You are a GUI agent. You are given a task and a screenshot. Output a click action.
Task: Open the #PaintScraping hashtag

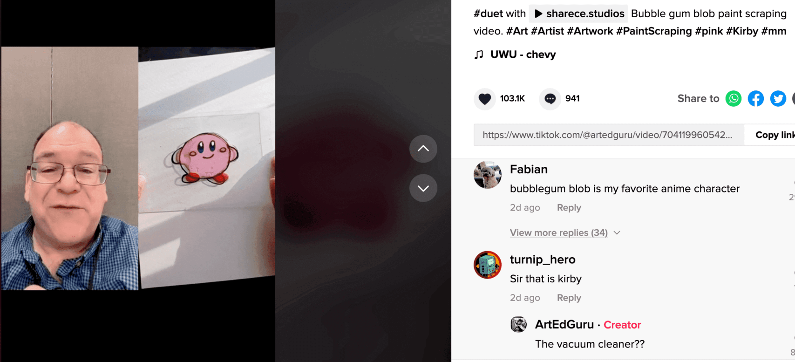click(x=654, y=31)
